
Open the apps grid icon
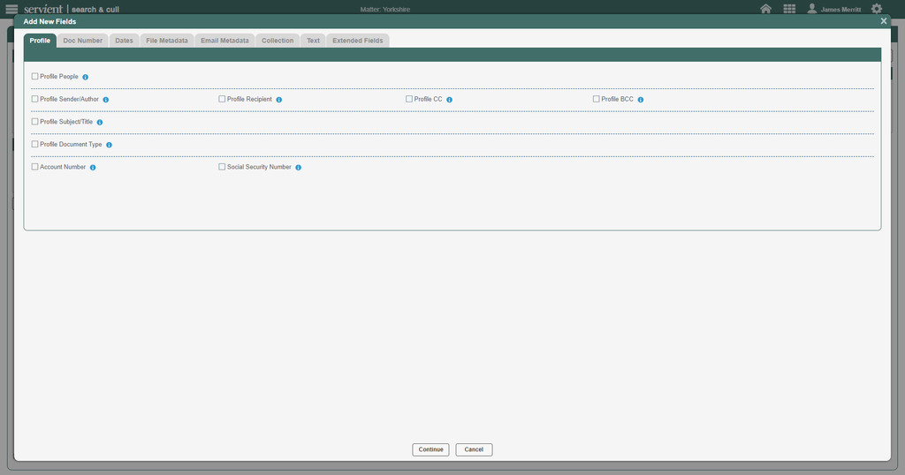tap(789, 9)
